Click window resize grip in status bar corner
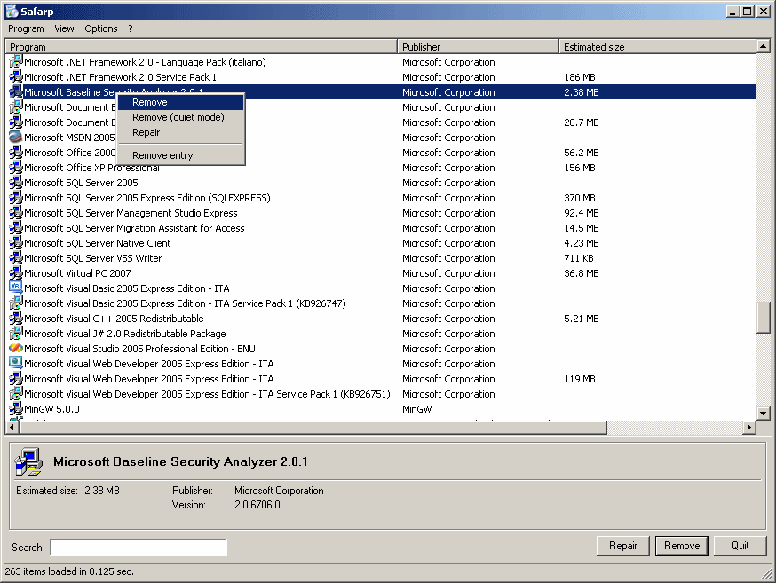The width and height of the screenshot is (776, 583). tap(768, 573)
